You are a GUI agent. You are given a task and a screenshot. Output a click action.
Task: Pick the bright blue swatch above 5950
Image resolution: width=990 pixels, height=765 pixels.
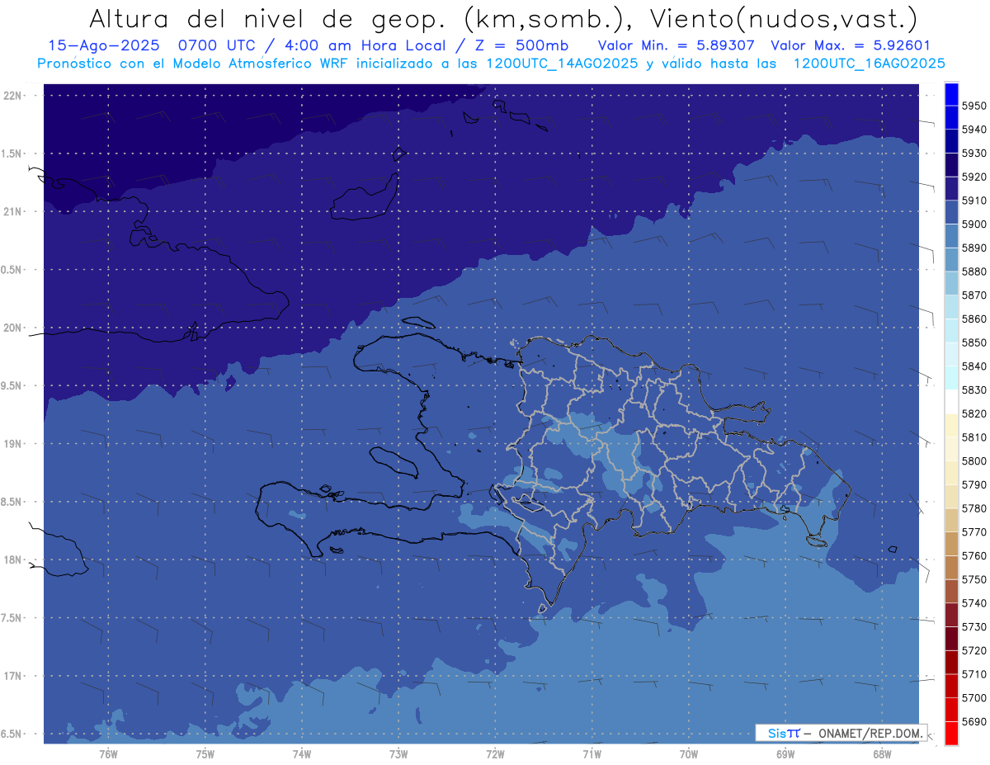point(950,94)
